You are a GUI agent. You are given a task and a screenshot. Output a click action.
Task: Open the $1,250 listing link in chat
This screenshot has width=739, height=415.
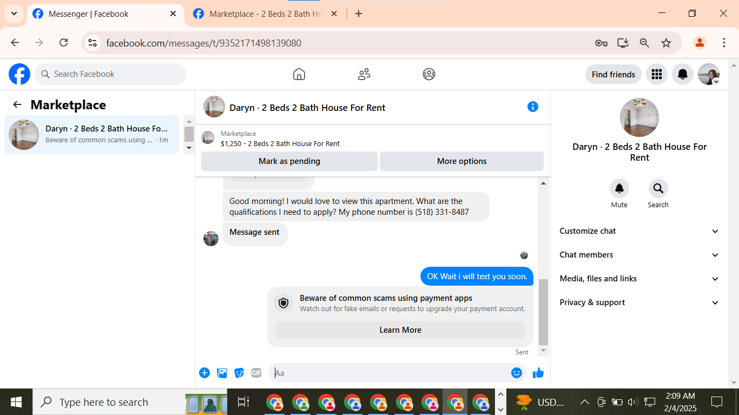(x=280, y=143)
